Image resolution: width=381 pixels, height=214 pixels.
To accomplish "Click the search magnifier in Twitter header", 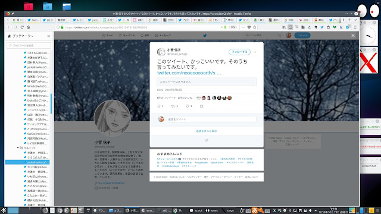I will [279, 36].
